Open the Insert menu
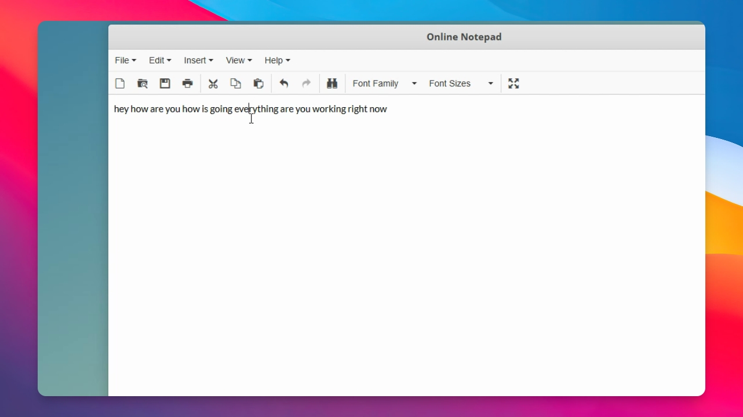743x417 pixels. [x=198, y=60]
